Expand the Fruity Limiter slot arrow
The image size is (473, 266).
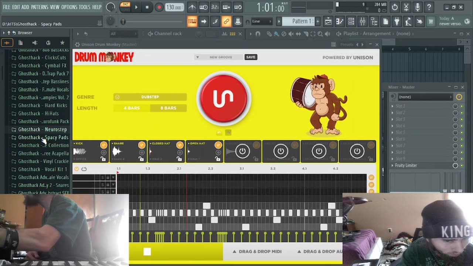point(392,166)
